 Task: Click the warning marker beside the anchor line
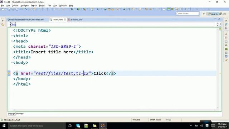pos(9,73)
